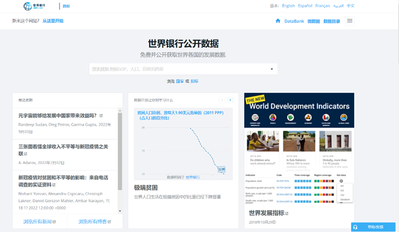The image size is (399, 232).
Task: Open the poverty headcount ratio chart title
Action: coord(180,115)
